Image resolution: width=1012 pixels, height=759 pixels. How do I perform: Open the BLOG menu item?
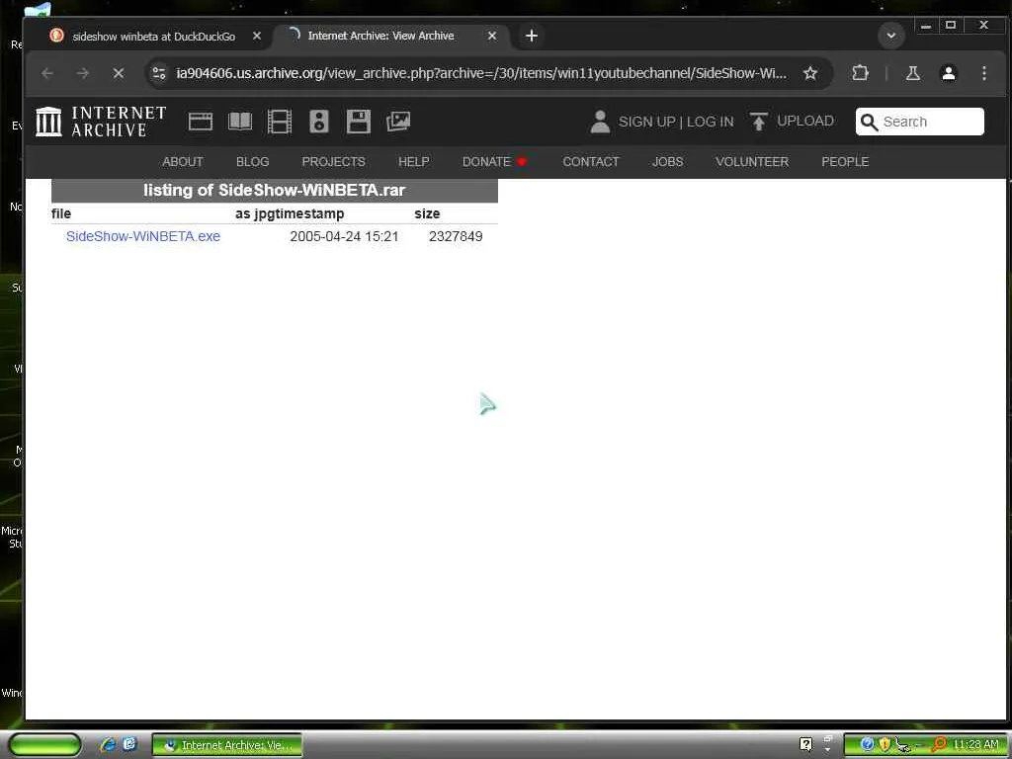tap(252, 161)
